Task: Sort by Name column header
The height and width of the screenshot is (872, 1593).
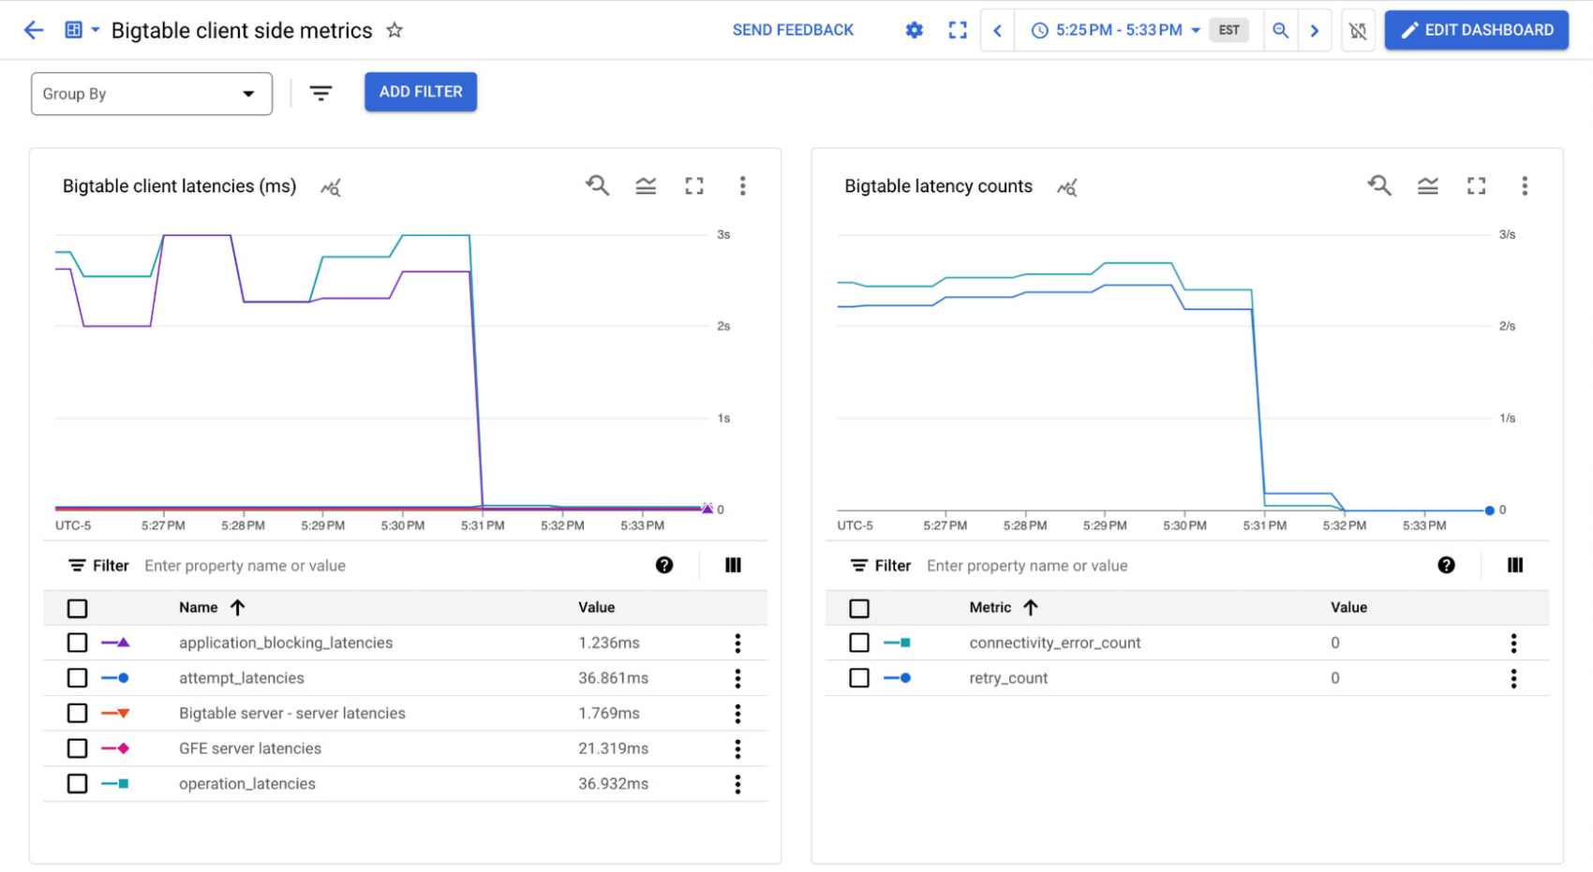Action: (212, 608)
